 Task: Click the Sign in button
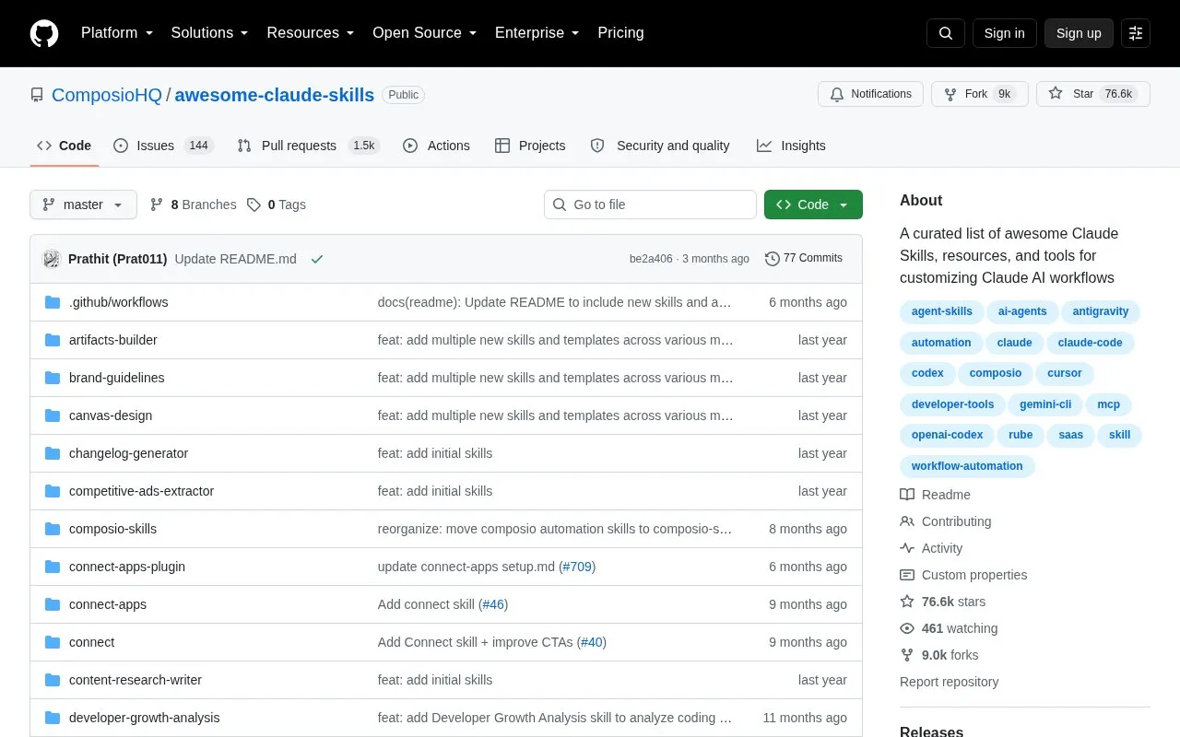(1004, 33)
